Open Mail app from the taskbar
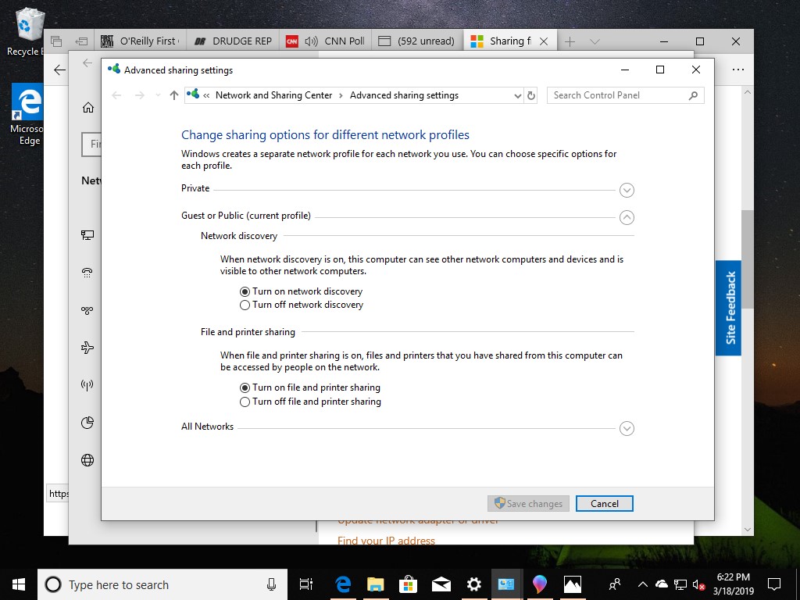 (441, 584)
